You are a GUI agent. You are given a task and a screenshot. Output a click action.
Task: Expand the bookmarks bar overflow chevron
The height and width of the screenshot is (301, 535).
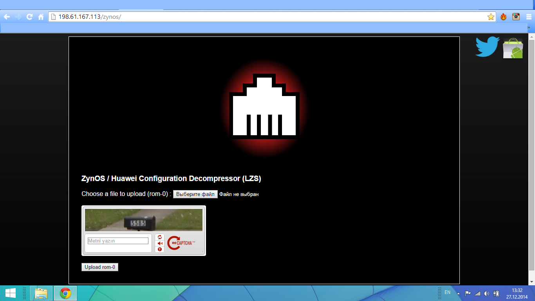[529, 28]
